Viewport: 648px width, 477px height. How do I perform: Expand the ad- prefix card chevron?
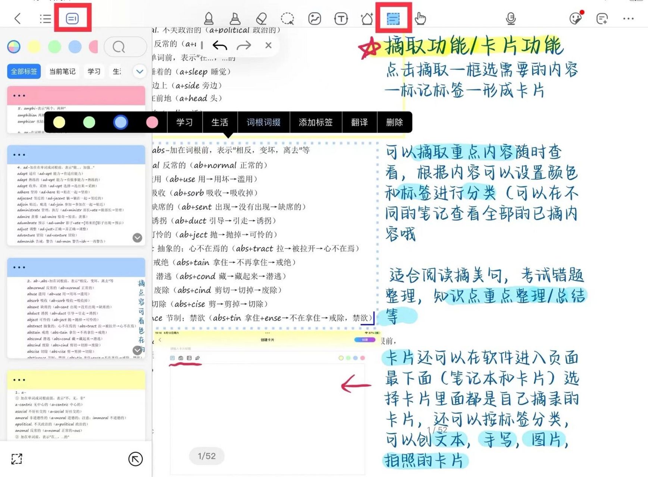[137, 238]
